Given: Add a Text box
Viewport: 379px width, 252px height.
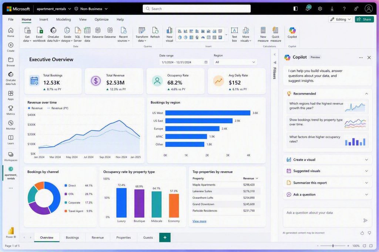Looking at the screenshot, I should [x=234, y=34].
